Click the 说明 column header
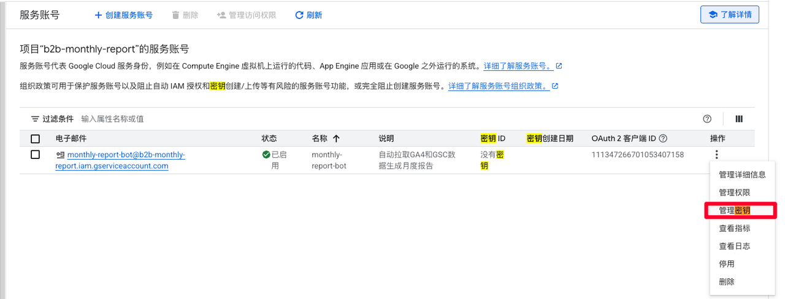This screenshot has height=299, width=785. (386, 139)
